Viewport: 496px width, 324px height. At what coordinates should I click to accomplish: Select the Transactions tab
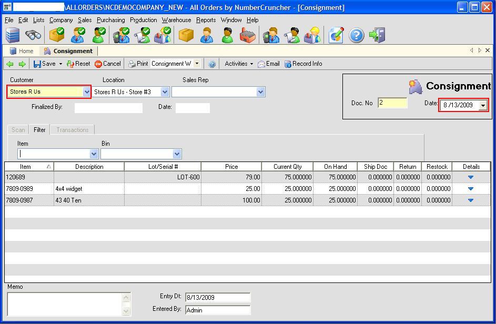(73, 130)
